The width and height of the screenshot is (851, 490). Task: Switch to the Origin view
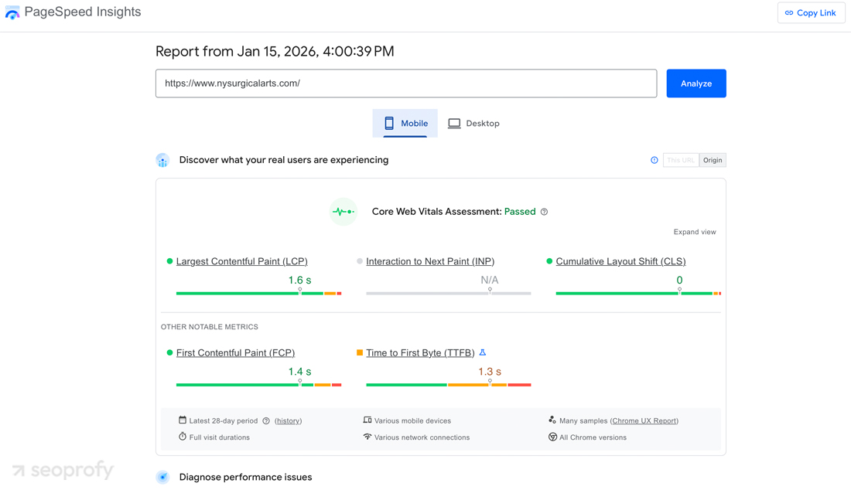(712, 160)
